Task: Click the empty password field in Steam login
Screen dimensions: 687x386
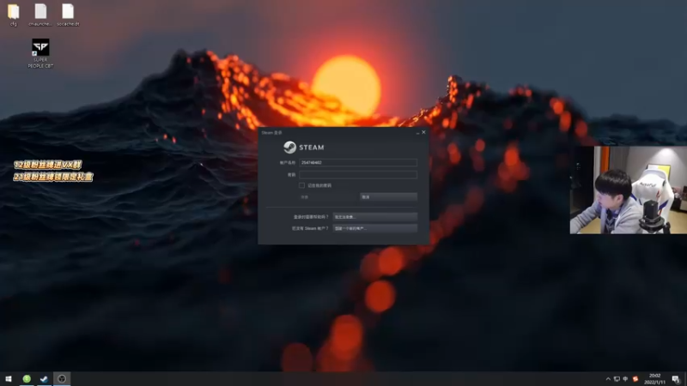Action: (x=358, y=174)
